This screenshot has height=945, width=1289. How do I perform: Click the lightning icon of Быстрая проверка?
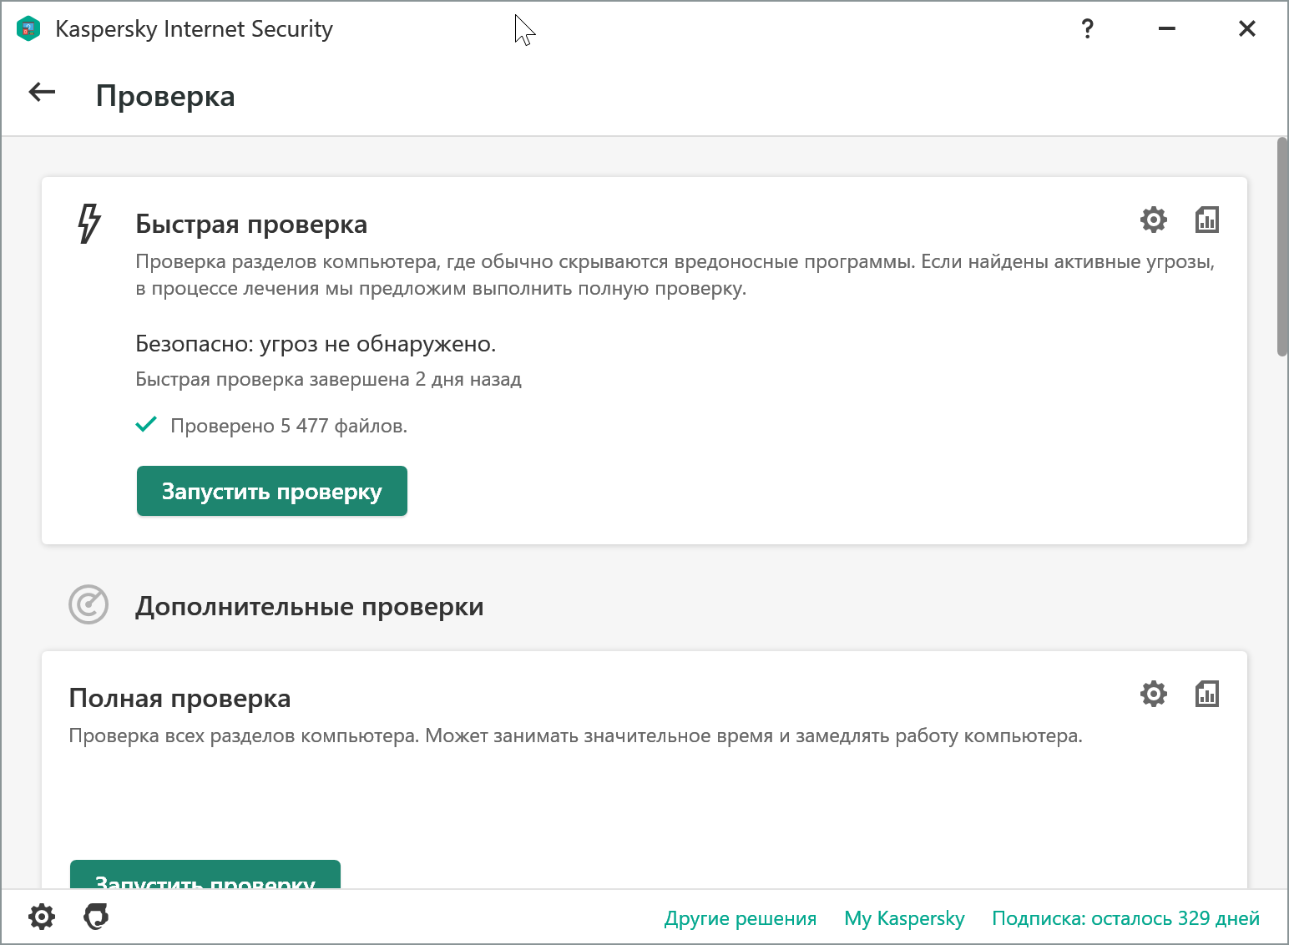(x=88, y=224)
